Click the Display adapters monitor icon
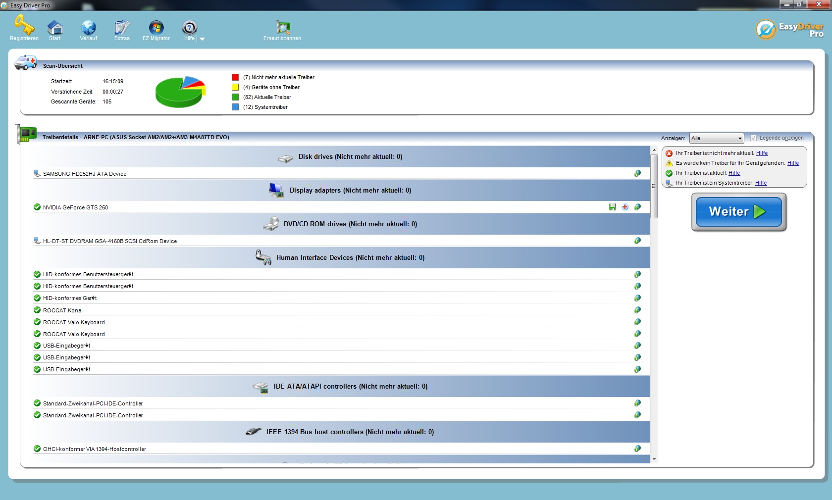 tap(276, 190)
